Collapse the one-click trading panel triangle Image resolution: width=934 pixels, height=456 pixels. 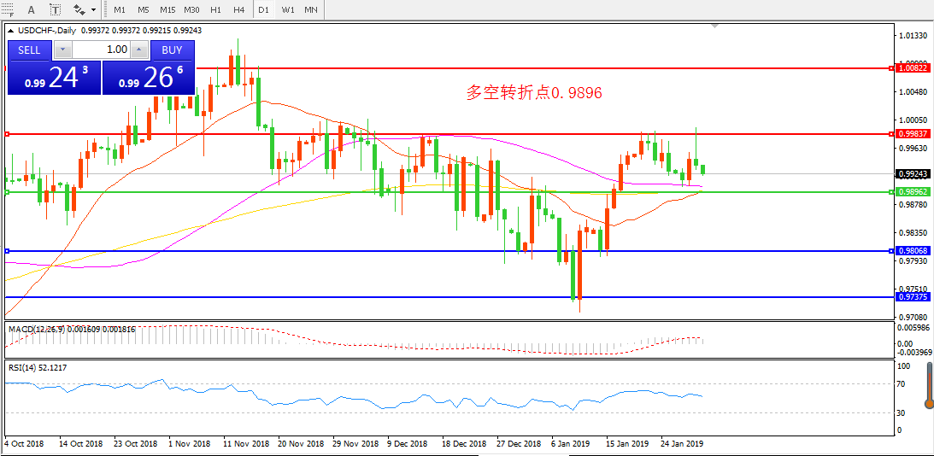[x=10, y=30]
